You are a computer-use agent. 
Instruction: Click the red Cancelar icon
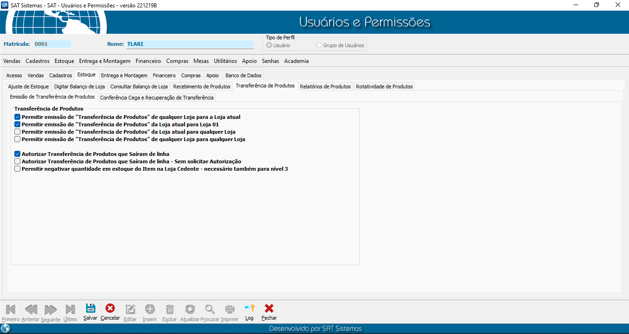(x=110, y=309)
